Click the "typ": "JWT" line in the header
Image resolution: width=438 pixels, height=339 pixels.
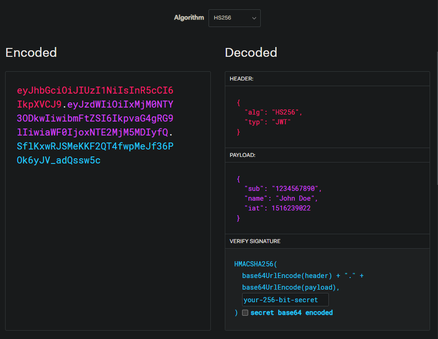(x=267, y=122)
